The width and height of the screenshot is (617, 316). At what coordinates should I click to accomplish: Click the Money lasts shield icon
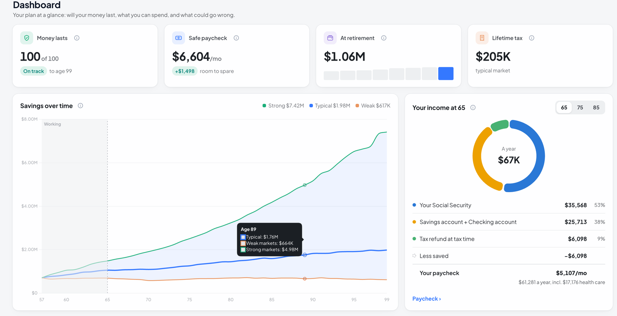click(x=27, y=38)
